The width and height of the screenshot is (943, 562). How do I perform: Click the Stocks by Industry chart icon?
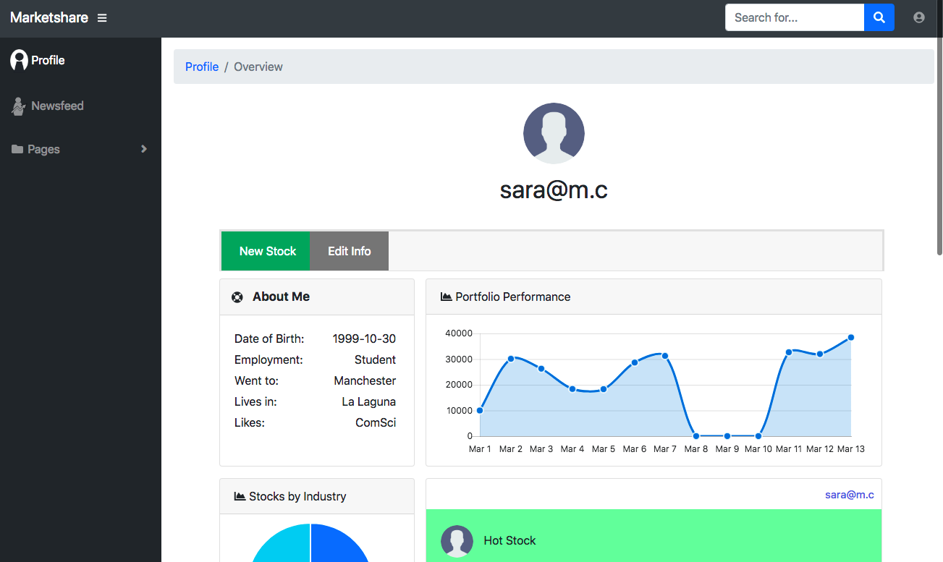coord(240,496)
